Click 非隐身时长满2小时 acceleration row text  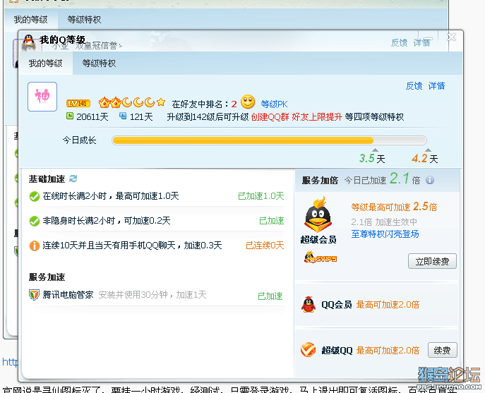pos(107,221)
